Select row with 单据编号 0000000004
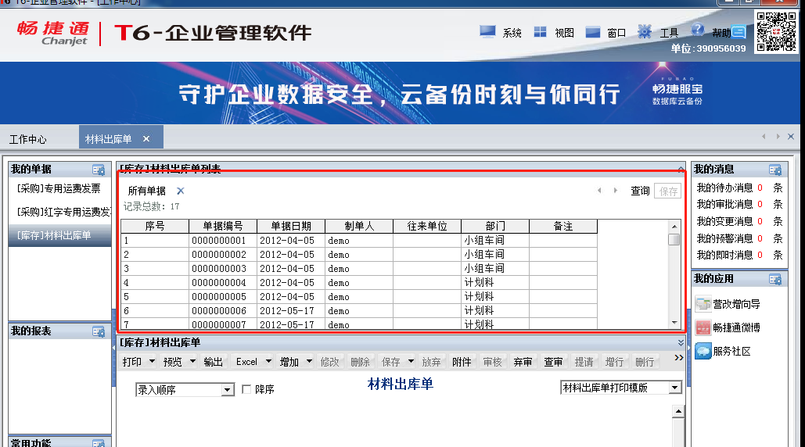Viewport: 805px width, 447px height. click(x=359, y=282)
